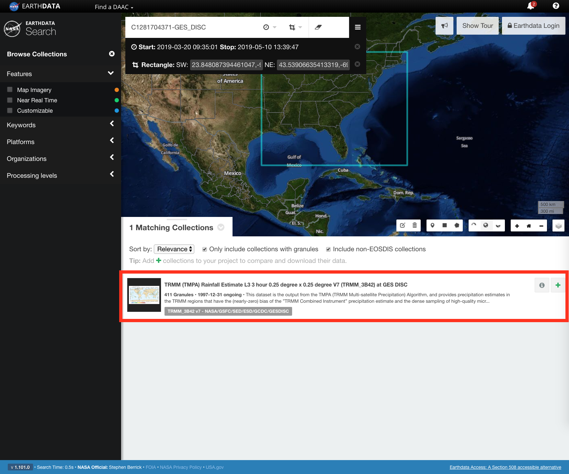Switch to south polar projection
The height and width of the screenshot is (474, 569).
coord(498,225)
